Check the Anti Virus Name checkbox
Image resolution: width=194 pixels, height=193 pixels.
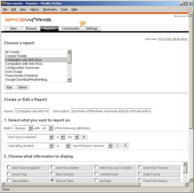pyautogui.click(x=52, y=167)
